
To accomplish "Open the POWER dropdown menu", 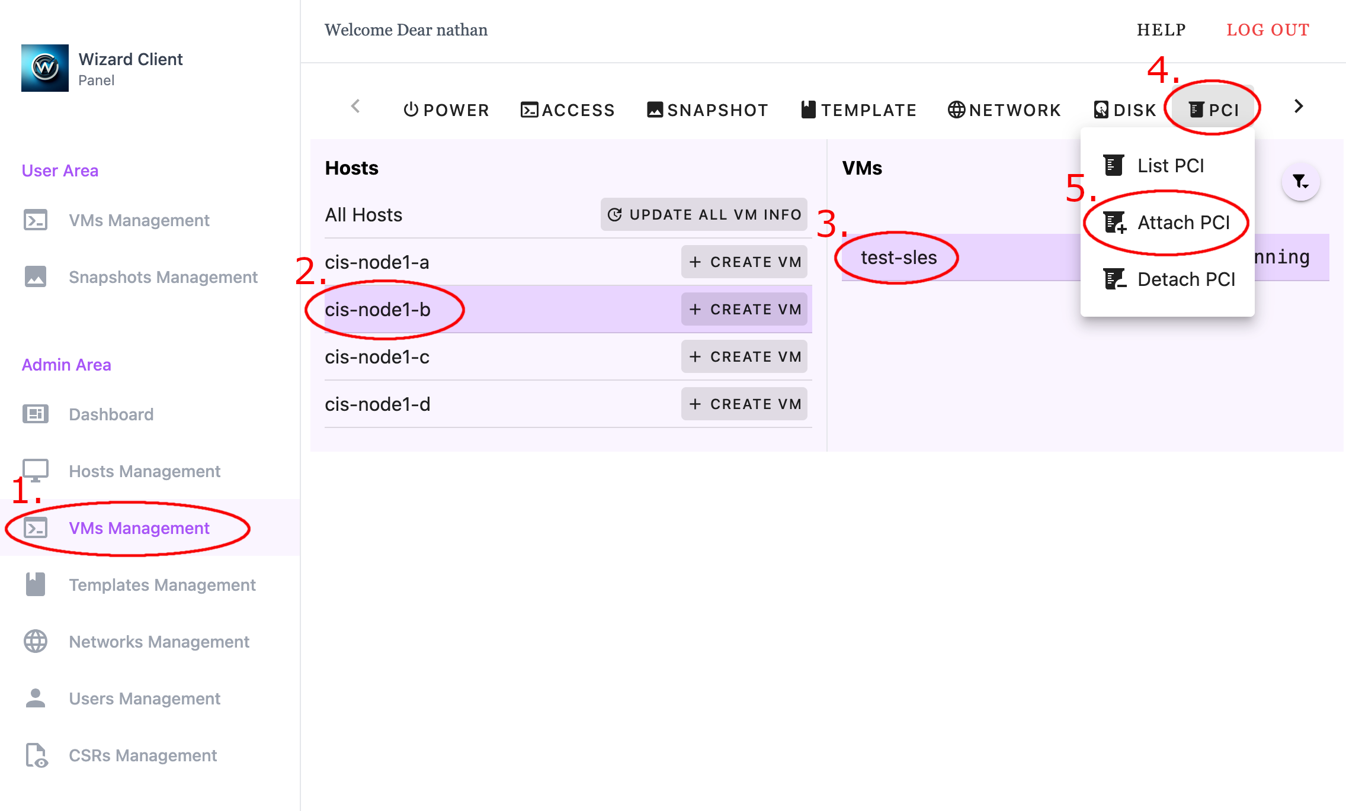I will pyautogui.click(x=446, y=110).
